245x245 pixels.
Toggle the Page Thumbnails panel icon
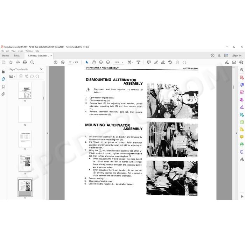pos(3,79)
